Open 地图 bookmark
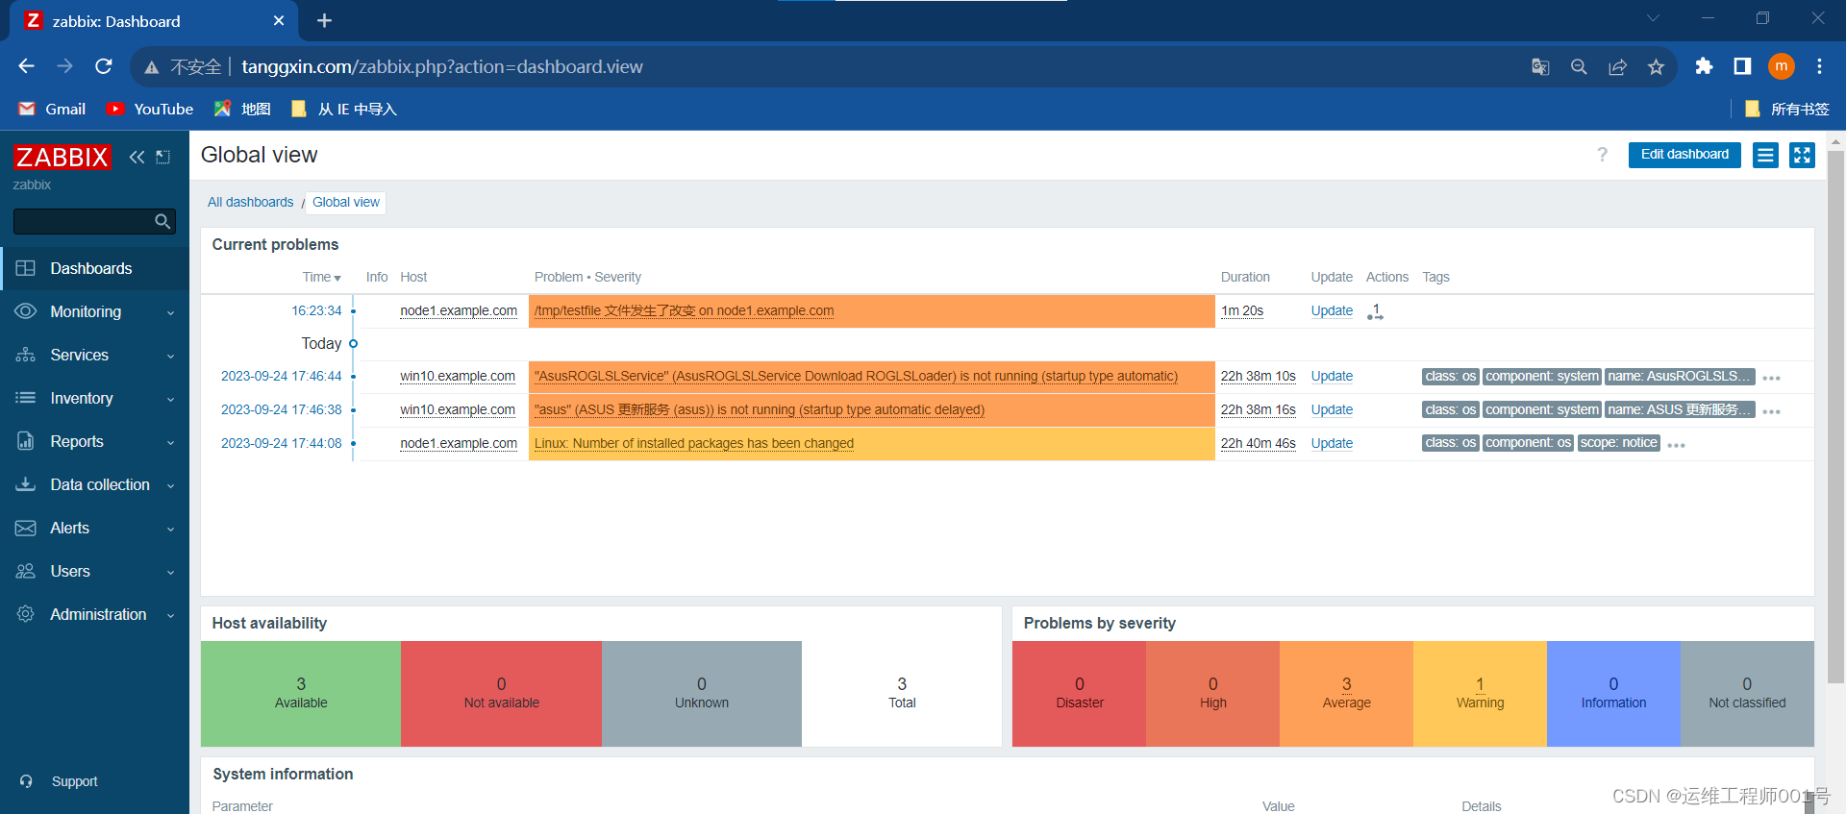The height and width of the screenshot is (814, 1846). 242,109
